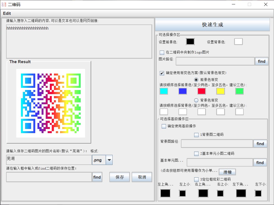Viewport: 274px width, 205px height.
Task: Click the 保存 save button
Action: click(120, 177)
